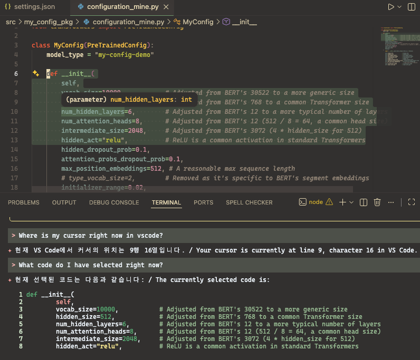Image resolution: width=420 pixels, height=360 pixels.
Task: Click the class MyConfig declaration
Action: pyautogui.click(x=93, y=45)
